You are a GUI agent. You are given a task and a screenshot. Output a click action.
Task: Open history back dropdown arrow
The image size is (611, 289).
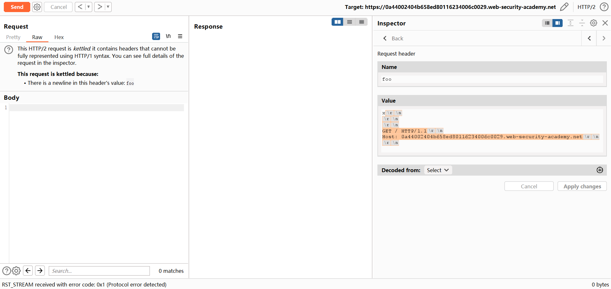click(x=88, y=7)
